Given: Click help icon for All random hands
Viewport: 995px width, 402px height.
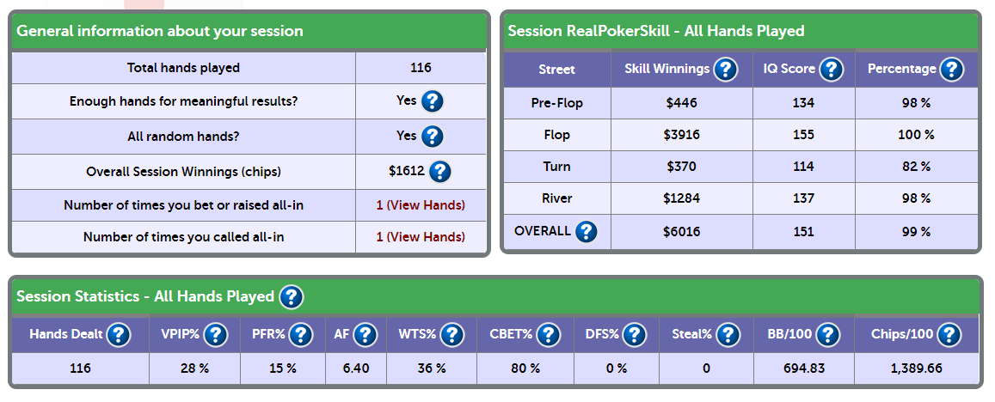Looking at the screenshot, I should (432, 137).
